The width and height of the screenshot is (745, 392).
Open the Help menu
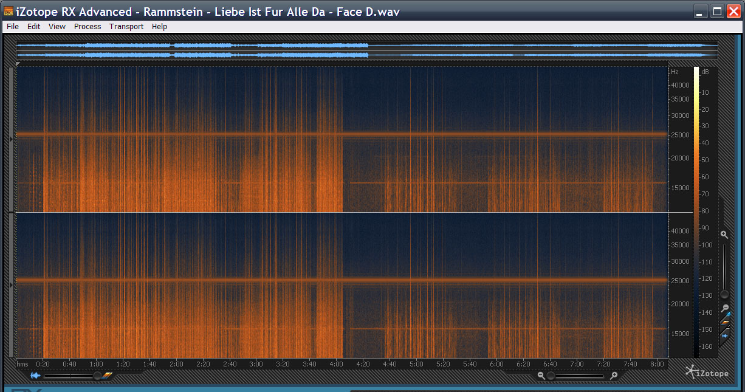point(159,27)
